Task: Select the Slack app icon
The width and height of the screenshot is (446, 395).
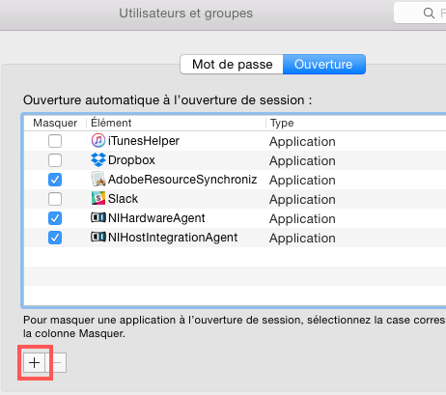Action: point(98,198)
